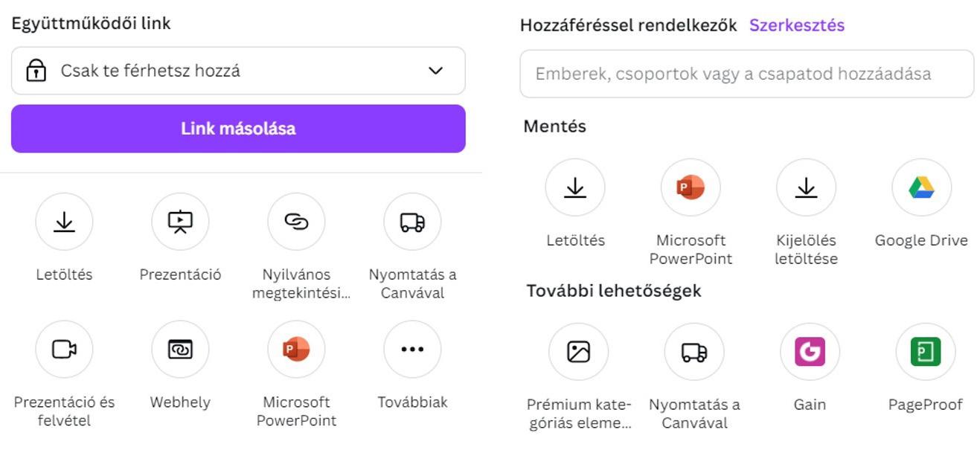Select the Nyilvános megtekintési link icon

[296, 222]
